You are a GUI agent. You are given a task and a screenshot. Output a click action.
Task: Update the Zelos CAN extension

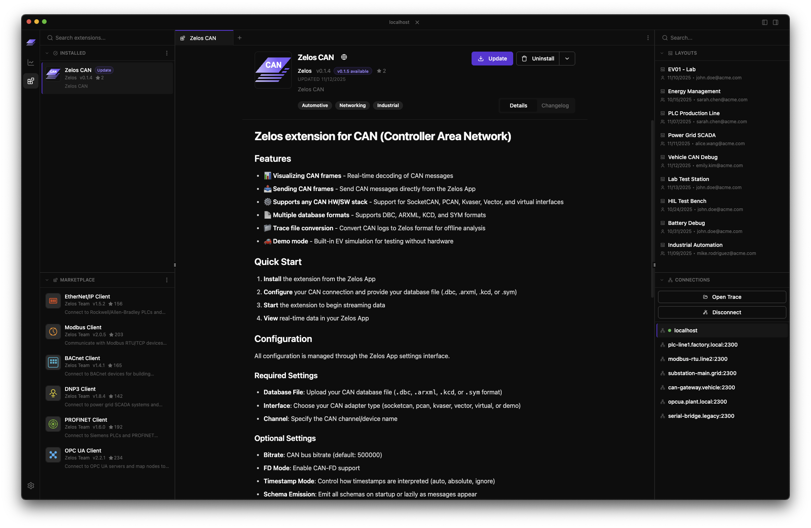[492, 59]
